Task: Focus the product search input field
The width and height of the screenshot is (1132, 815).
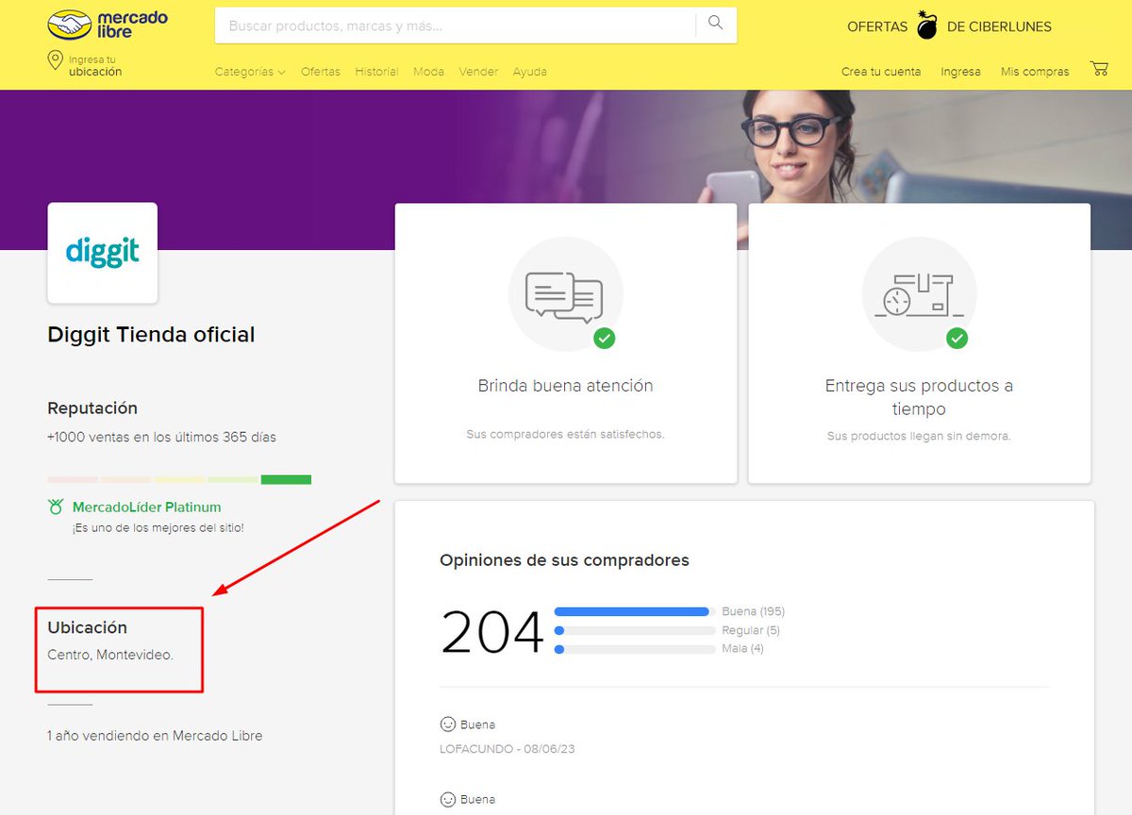Action: click(456, 25)
